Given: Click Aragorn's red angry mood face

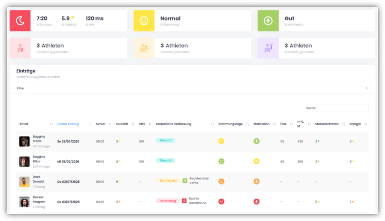Looking at the screenshot, I should [221, 201].
